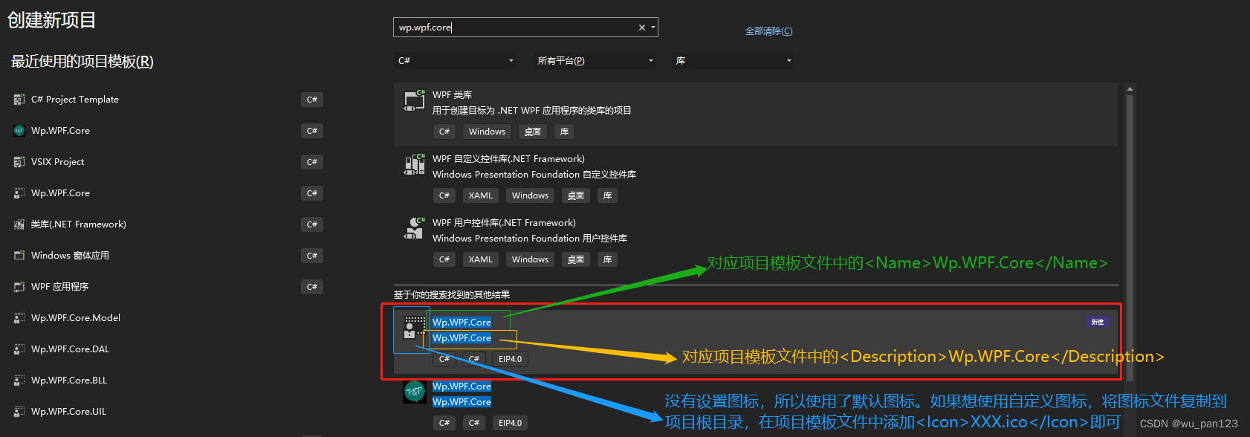This screenshot has width=1250, height=437.
Task: Pick the 类库(.NET Framework) template icon
Action: point(19,224)
